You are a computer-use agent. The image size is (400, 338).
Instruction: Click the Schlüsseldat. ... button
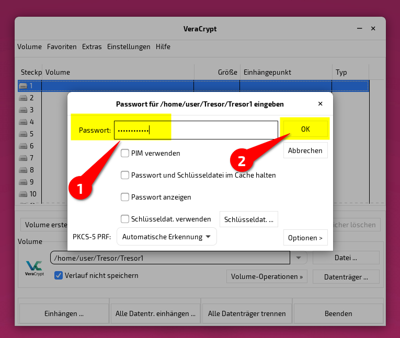click(x=249, y=219)
